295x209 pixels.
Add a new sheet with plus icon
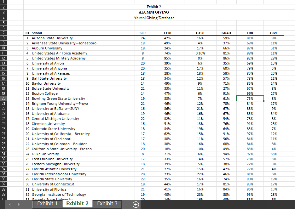point(136,204)
